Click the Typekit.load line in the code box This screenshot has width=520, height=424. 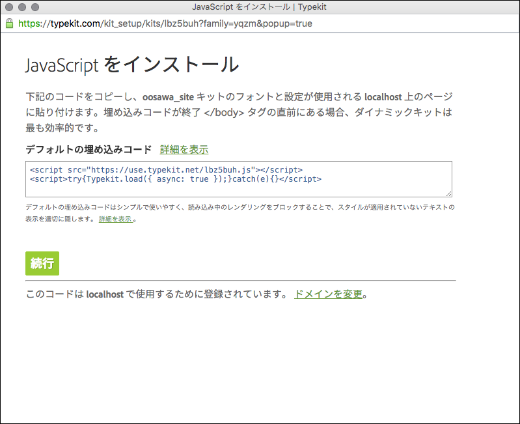[176, 179]
